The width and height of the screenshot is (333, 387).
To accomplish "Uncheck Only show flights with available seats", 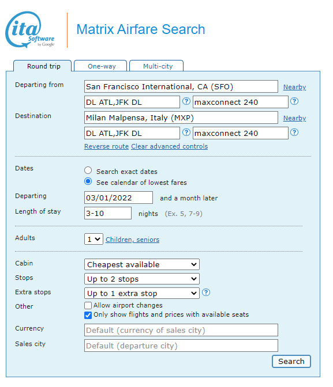I will tap(88, 315).
